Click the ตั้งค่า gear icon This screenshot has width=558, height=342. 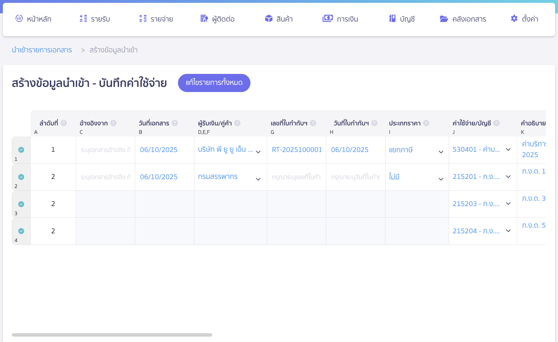(x=514, y=18)
